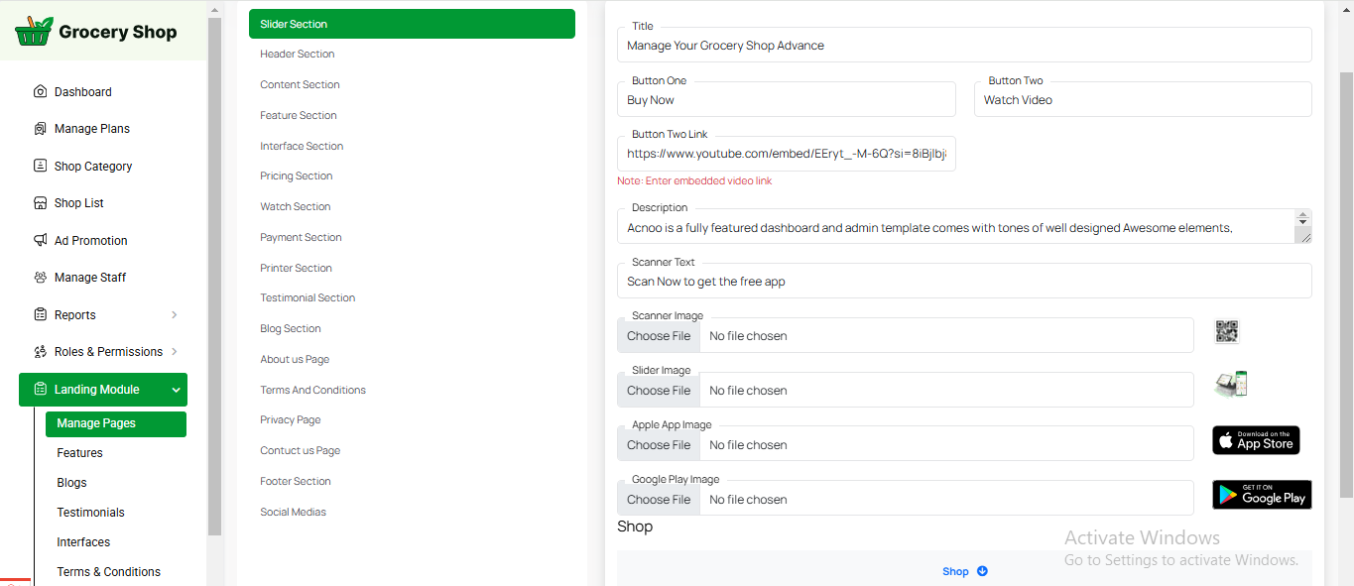1354x586 pixels.
Task: Click the Manage Staff people icon
Action: coord(40,278)
